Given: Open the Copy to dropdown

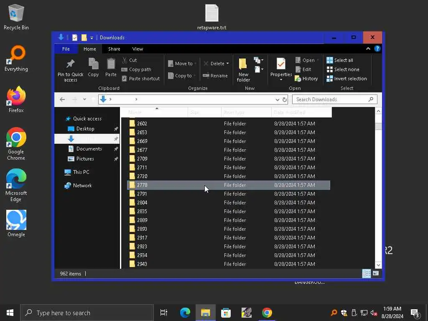Looking at the screenshot, I should tap(182, 76).
